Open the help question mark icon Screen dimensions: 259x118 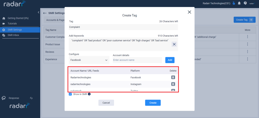point(245,3)
